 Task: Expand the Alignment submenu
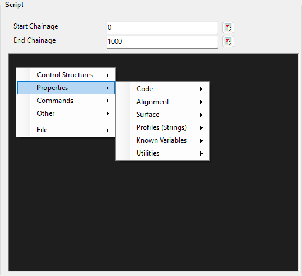[x=163, y=102]
